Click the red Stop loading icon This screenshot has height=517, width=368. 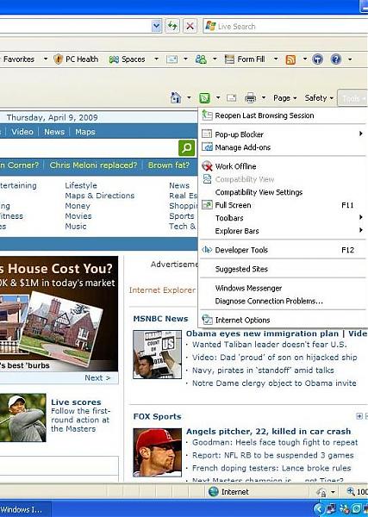pos(190,26)
